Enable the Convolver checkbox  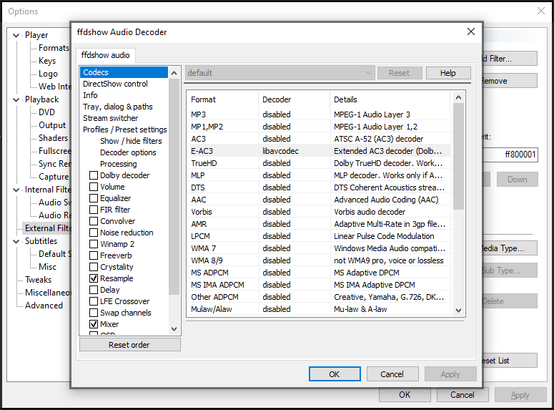(94, 221)
